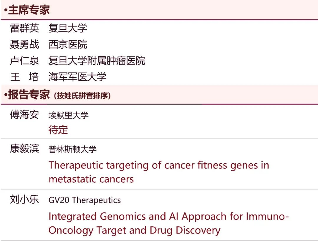Select the name 聂勇战
Image resolution: width=318 pixels, height=241 pixels.
point(24,44)
